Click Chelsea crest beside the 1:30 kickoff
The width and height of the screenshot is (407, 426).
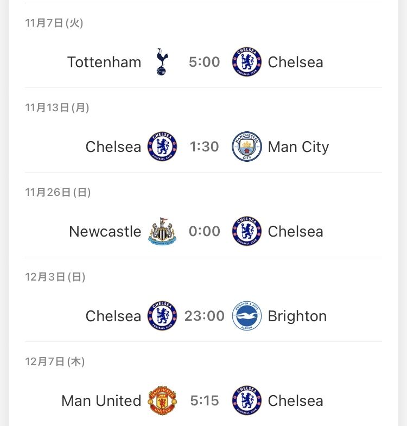[162, 147]
